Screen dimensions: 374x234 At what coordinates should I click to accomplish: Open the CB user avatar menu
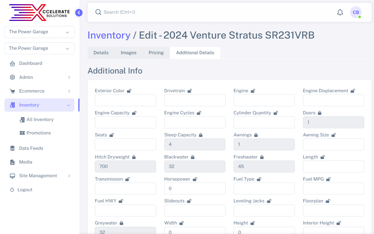(356, 12)
